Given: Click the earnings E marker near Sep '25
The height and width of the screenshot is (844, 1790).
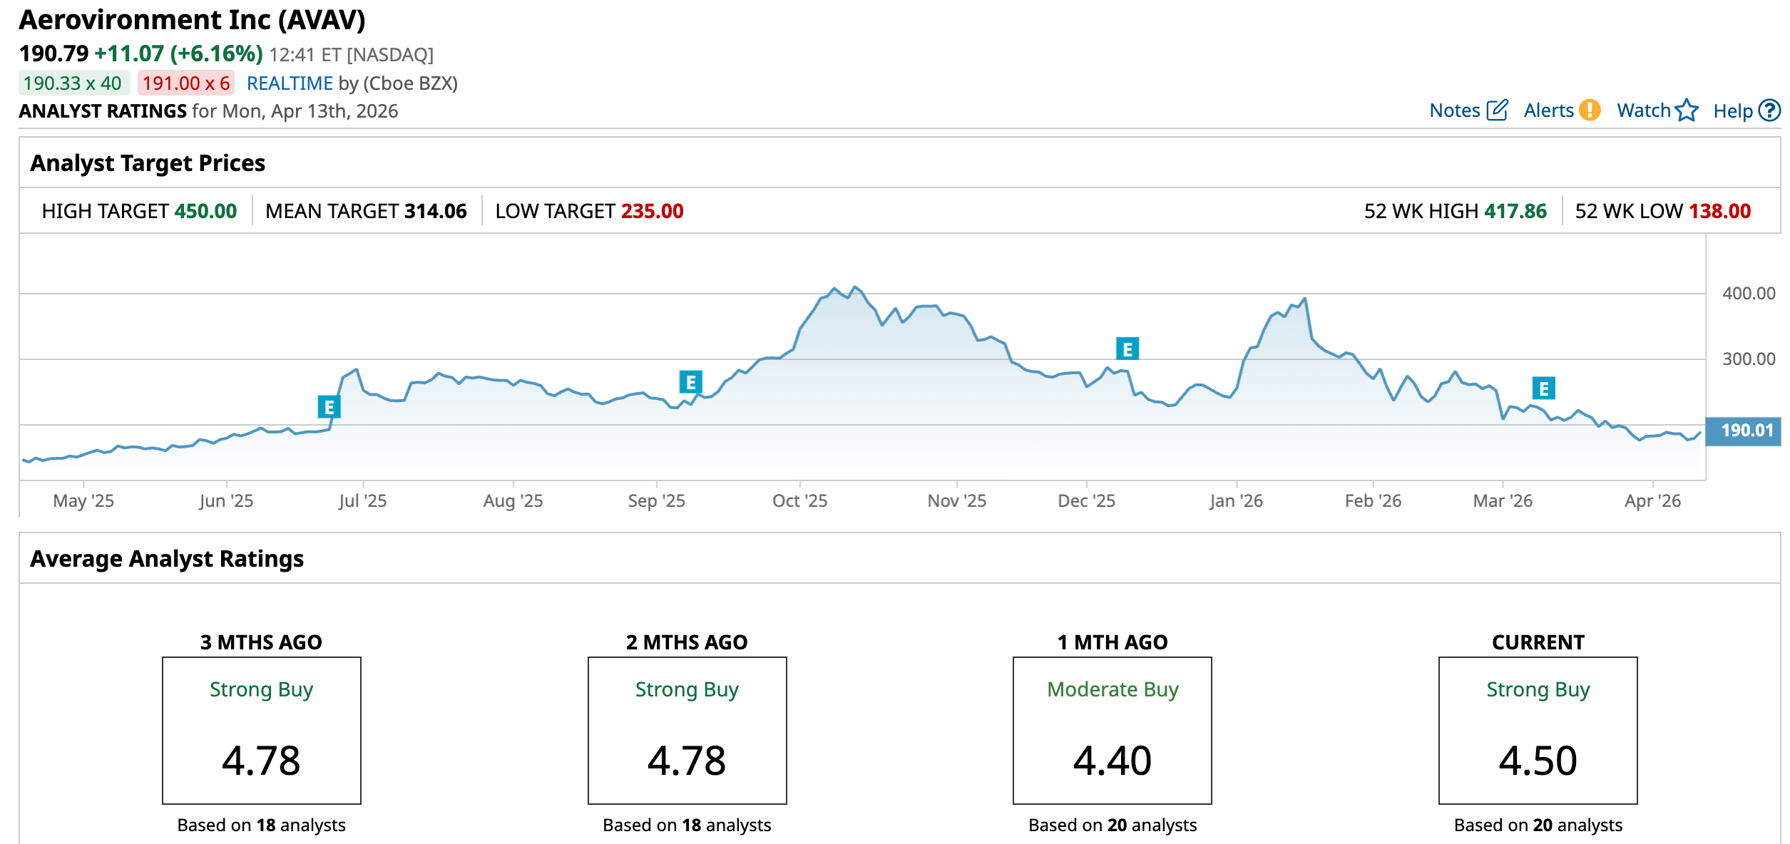Looking at the screenshot, I should tap(690, 382).
